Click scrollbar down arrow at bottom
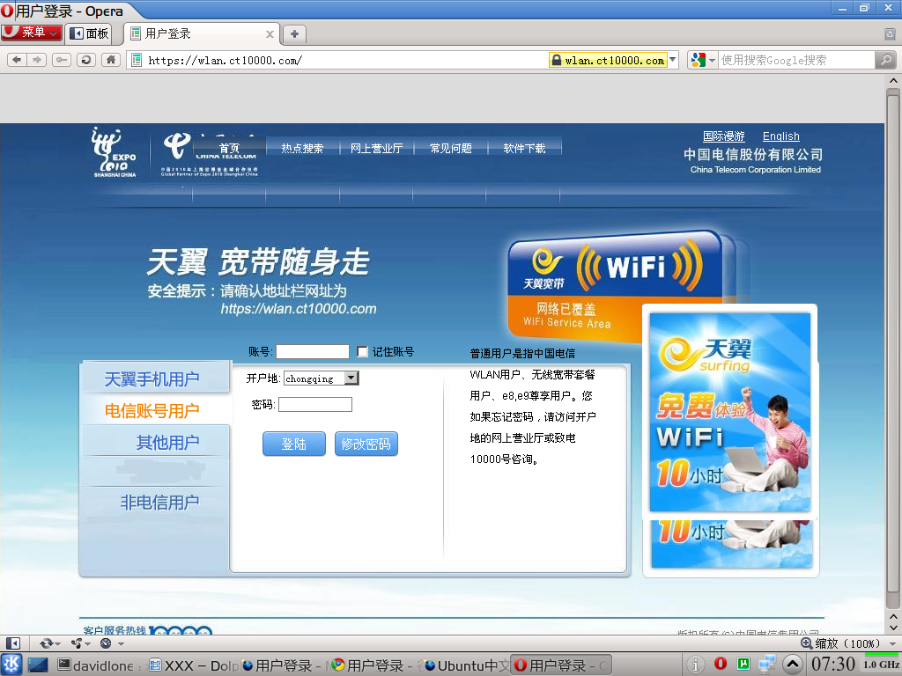Image resolution: width=902 pixels, height=676 pixels. coord(893,628)
